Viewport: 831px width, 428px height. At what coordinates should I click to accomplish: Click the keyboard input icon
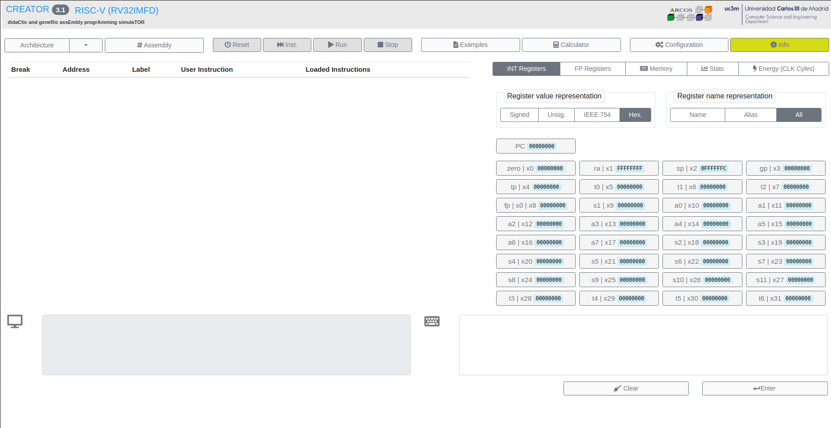(x=432, y=321)
